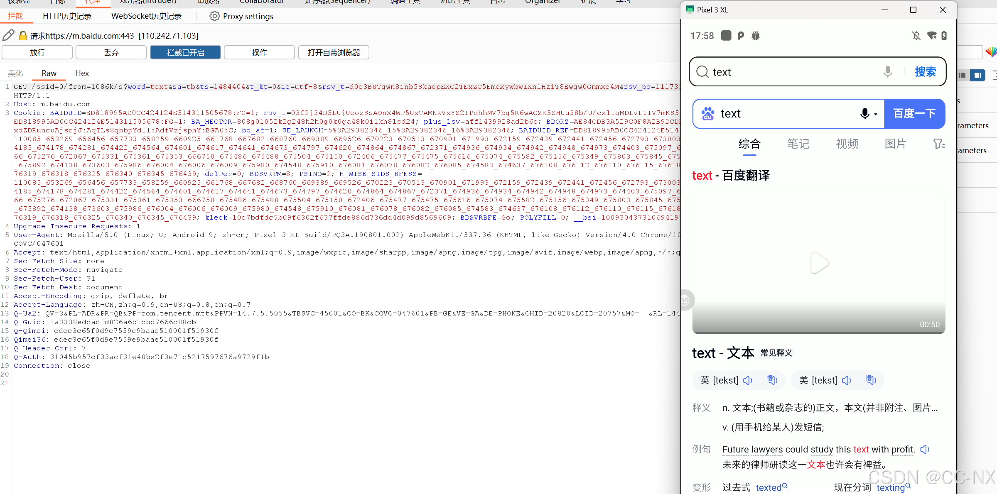Viewport: 997px width, 494px height.
Task: Tap the filter funnel icon beside 图片
Action: 938,144
